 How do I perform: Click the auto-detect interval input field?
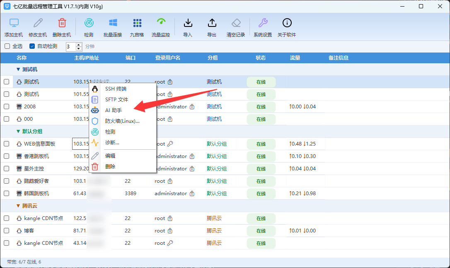tap(71, 46)
